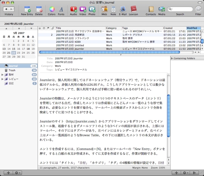Expand the レビュー folder

[x=2, y=79]
